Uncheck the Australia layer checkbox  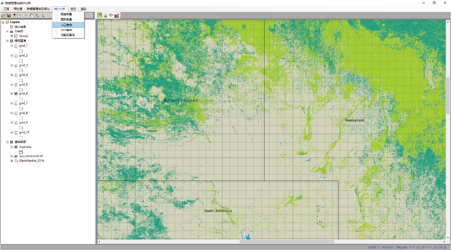click(16, 147)
